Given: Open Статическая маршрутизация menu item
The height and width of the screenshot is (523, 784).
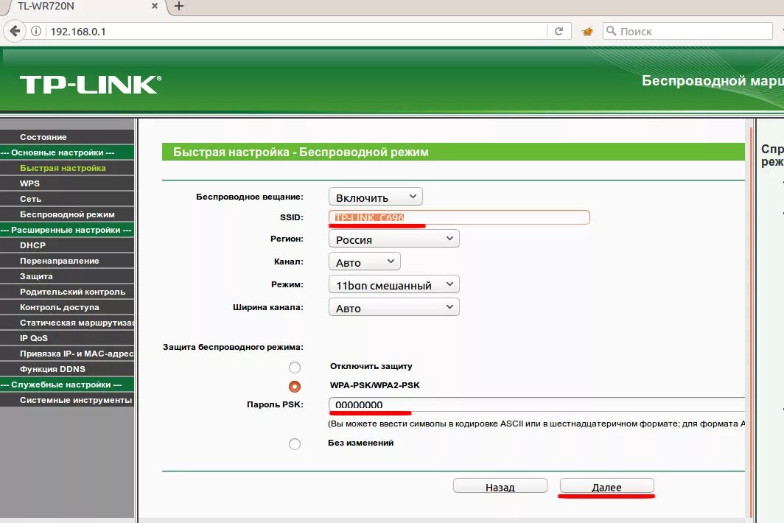Looking at the screenshot, I should tap(67, 323).
